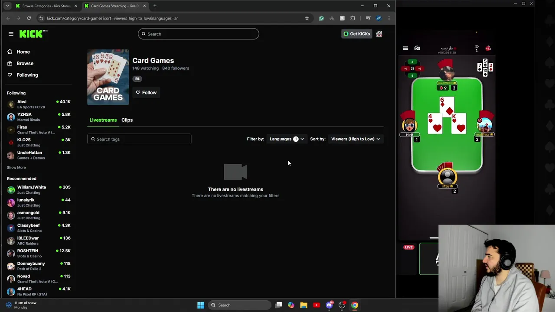Bookmark this page with the star icon
Image resolution: width=555 pixels, height=312 pixels.
307,18
